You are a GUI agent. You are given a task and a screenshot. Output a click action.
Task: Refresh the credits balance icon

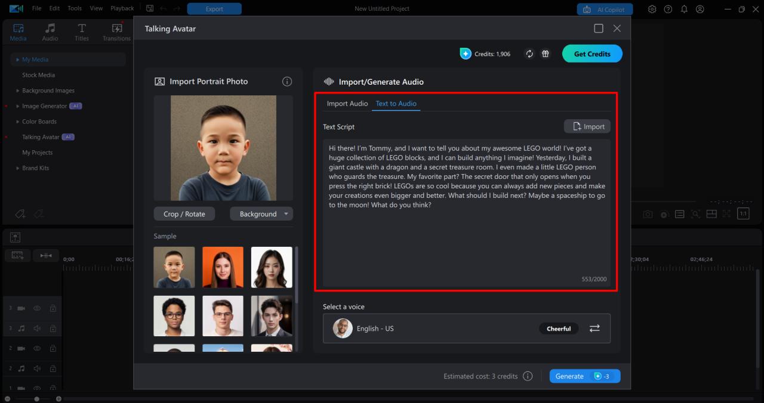(529, 54)
